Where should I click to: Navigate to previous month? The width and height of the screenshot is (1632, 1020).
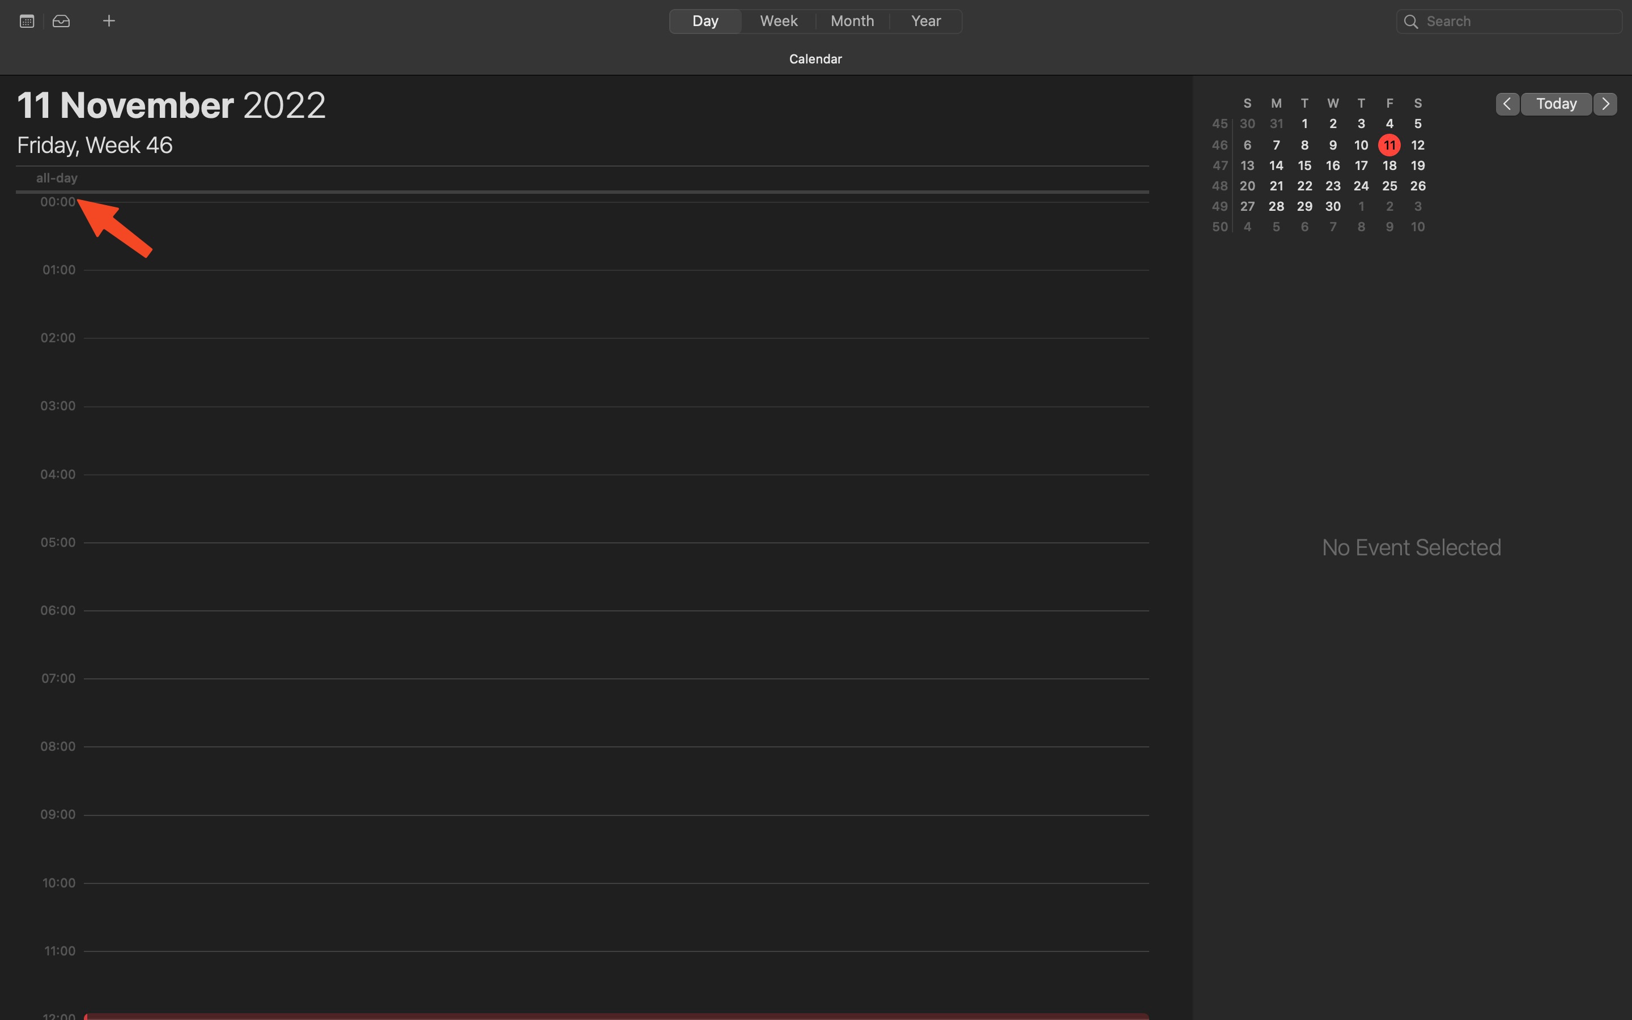click(1506, 103)
